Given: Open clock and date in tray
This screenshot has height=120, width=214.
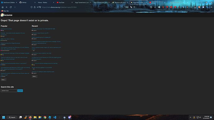Looking at the screenshot, I should 206,117.
